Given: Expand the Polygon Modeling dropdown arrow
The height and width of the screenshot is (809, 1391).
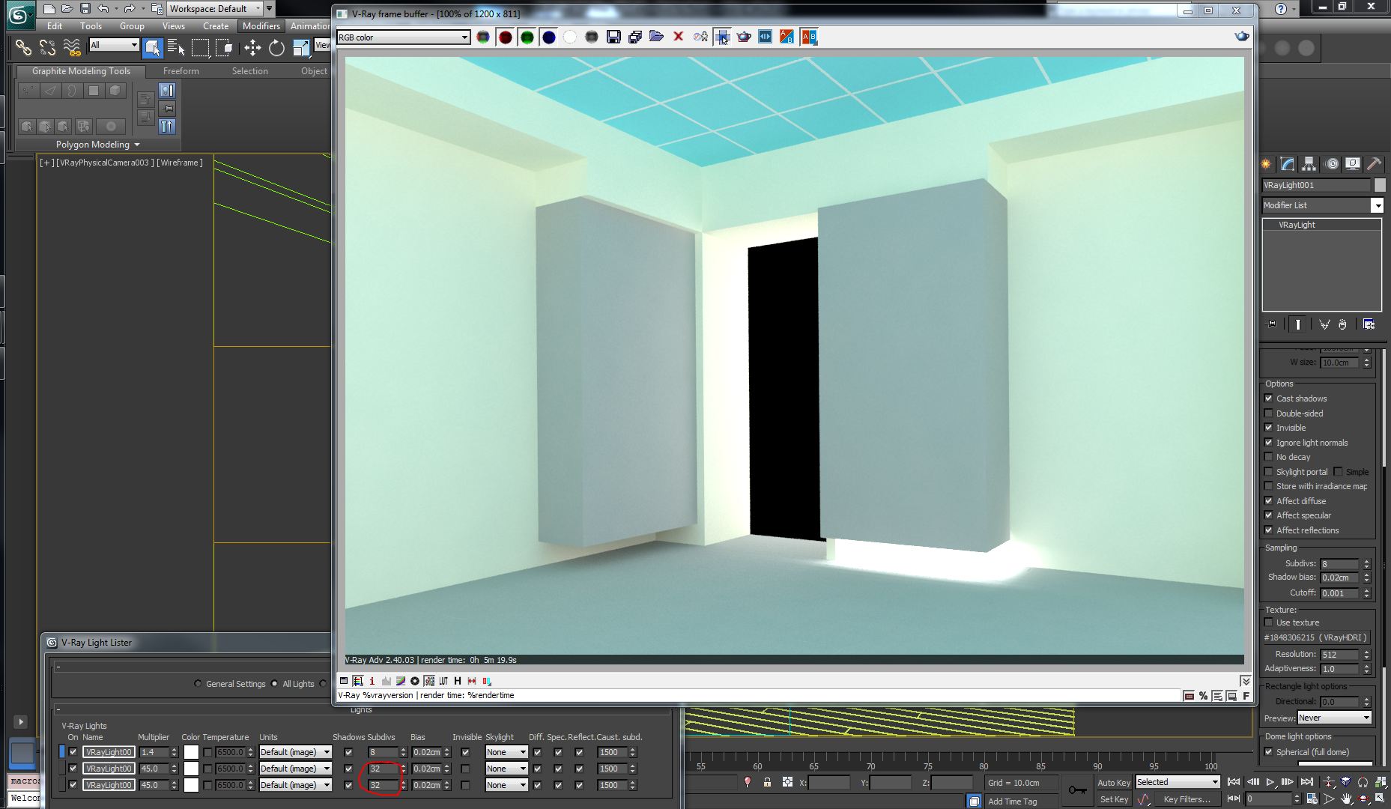Looking at the screenshot, I should tap(137, 145).
